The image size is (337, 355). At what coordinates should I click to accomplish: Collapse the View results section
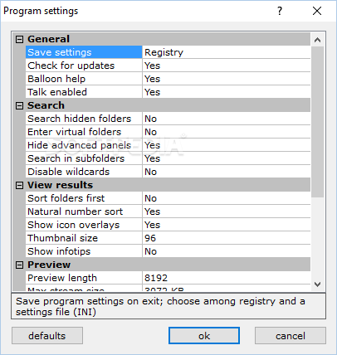tap(19, 185)
